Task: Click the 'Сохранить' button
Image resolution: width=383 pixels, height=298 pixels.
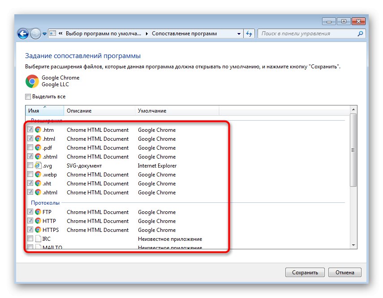Action: pyautogui.click(x=305, y=273)
